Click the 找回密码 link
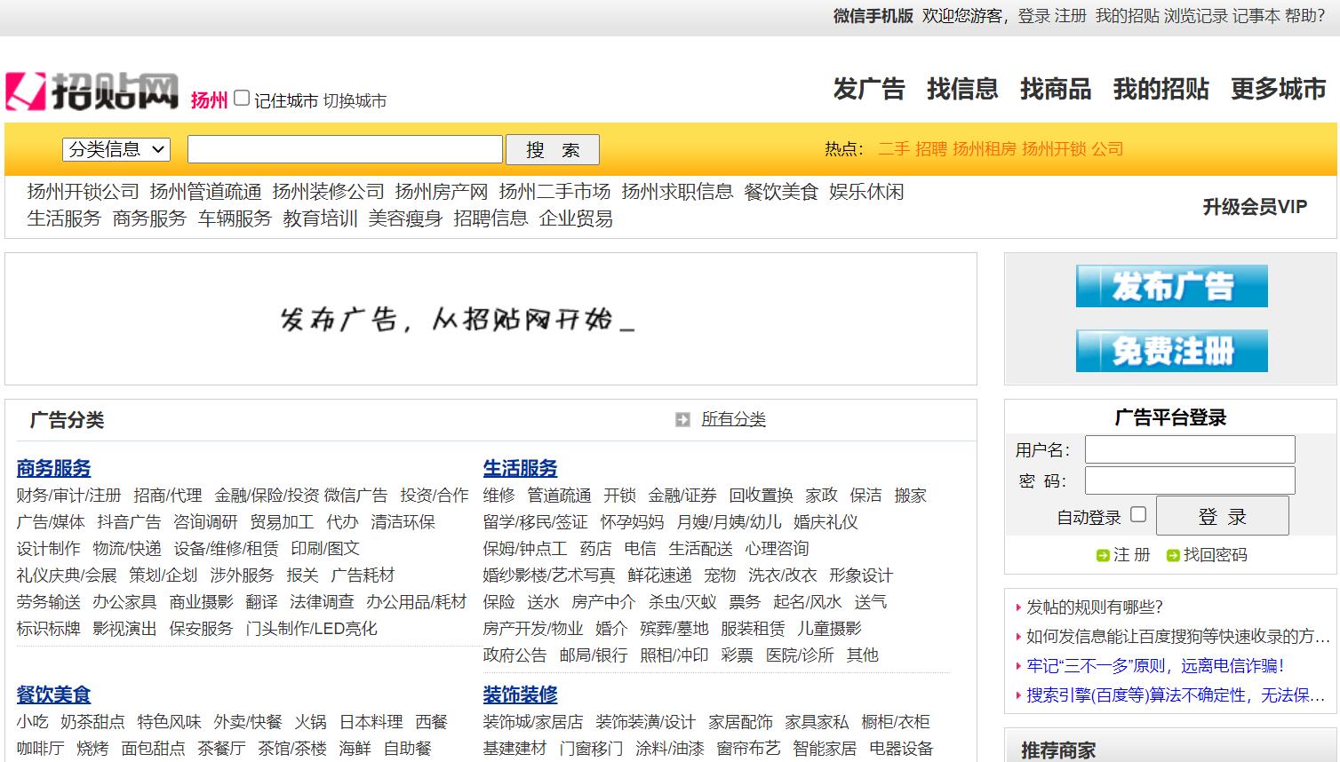This screenshot has height=762, width=1340. (1216, 555)
